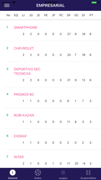Switch to the Suspendidos tab label

[88, 178]
